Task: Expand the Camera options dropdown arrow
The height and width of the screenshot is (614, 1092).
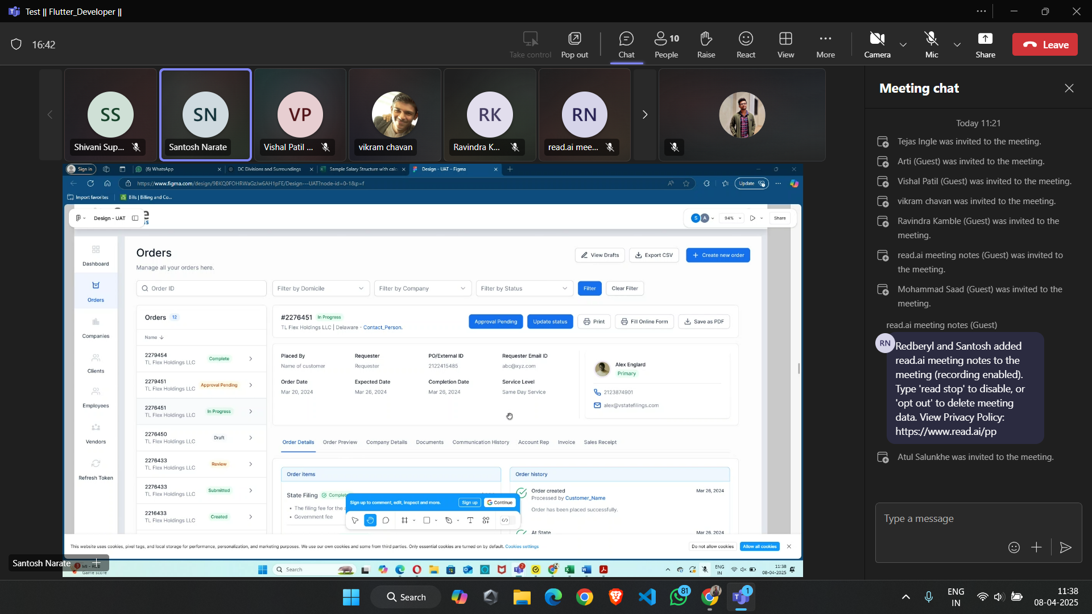Action: pos(903,45)
